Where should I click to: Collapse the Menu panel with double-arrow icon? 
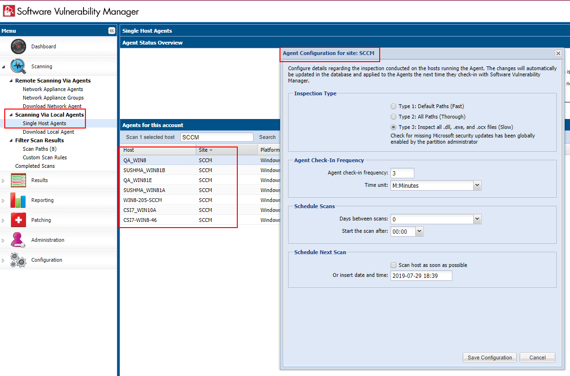(x=112, y=31)
